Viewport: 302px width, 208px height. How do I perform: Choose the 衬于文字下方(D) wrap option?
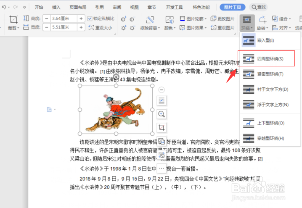(270, 90)
